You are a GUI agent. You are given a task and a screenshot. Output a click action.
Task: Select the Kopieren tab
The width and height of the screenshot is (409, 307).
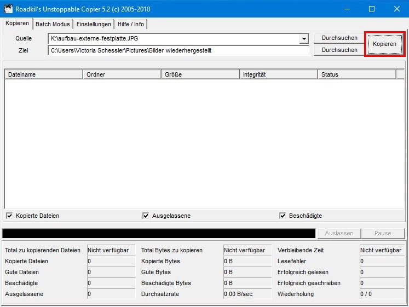click(x=17, y=23)
